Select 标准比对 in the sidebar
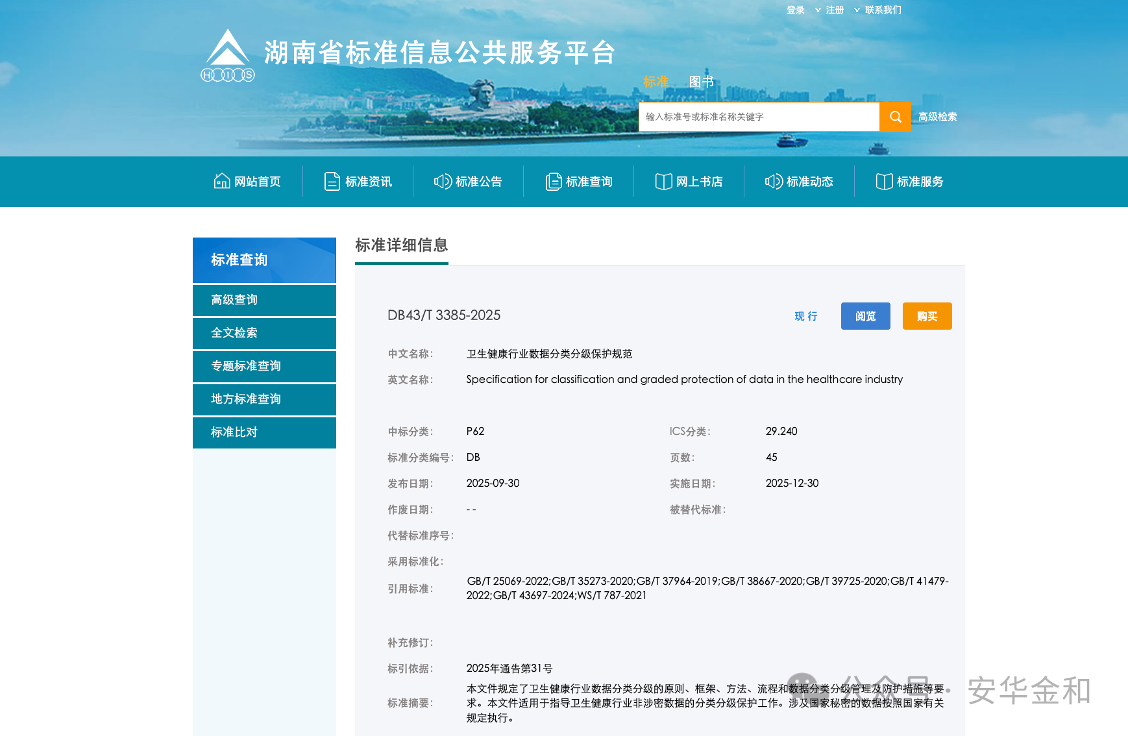 264,432
